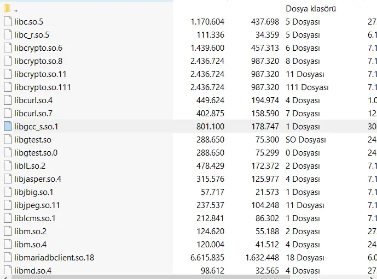Click the libcurl.so.7 file icon

pos(8,113)
